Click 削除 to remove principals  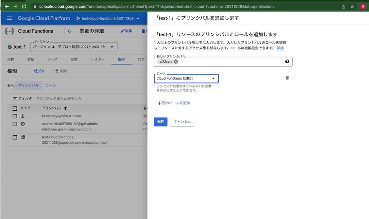60,71
